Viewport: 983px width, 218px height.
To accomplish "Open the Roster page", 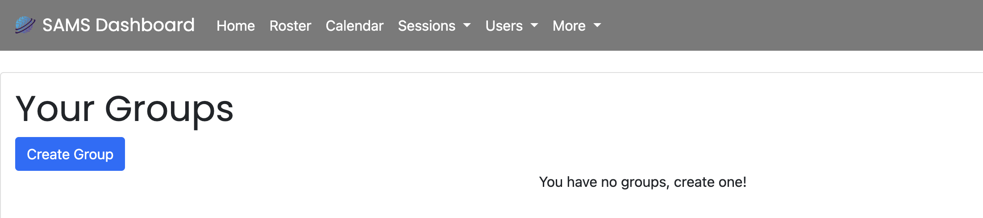I will [x=290, y=26].
